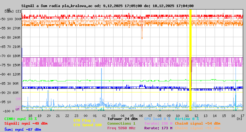Click the 'Šum: nyní -87 dBm' legend entry
Image resolution: width=246 pixels, height=132 pixels.
click(22, 130)
